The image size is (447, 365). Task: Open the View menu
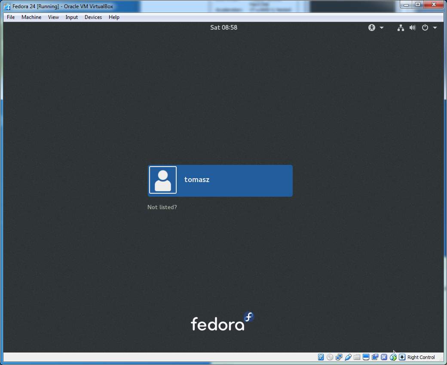[x=53, y=17]
